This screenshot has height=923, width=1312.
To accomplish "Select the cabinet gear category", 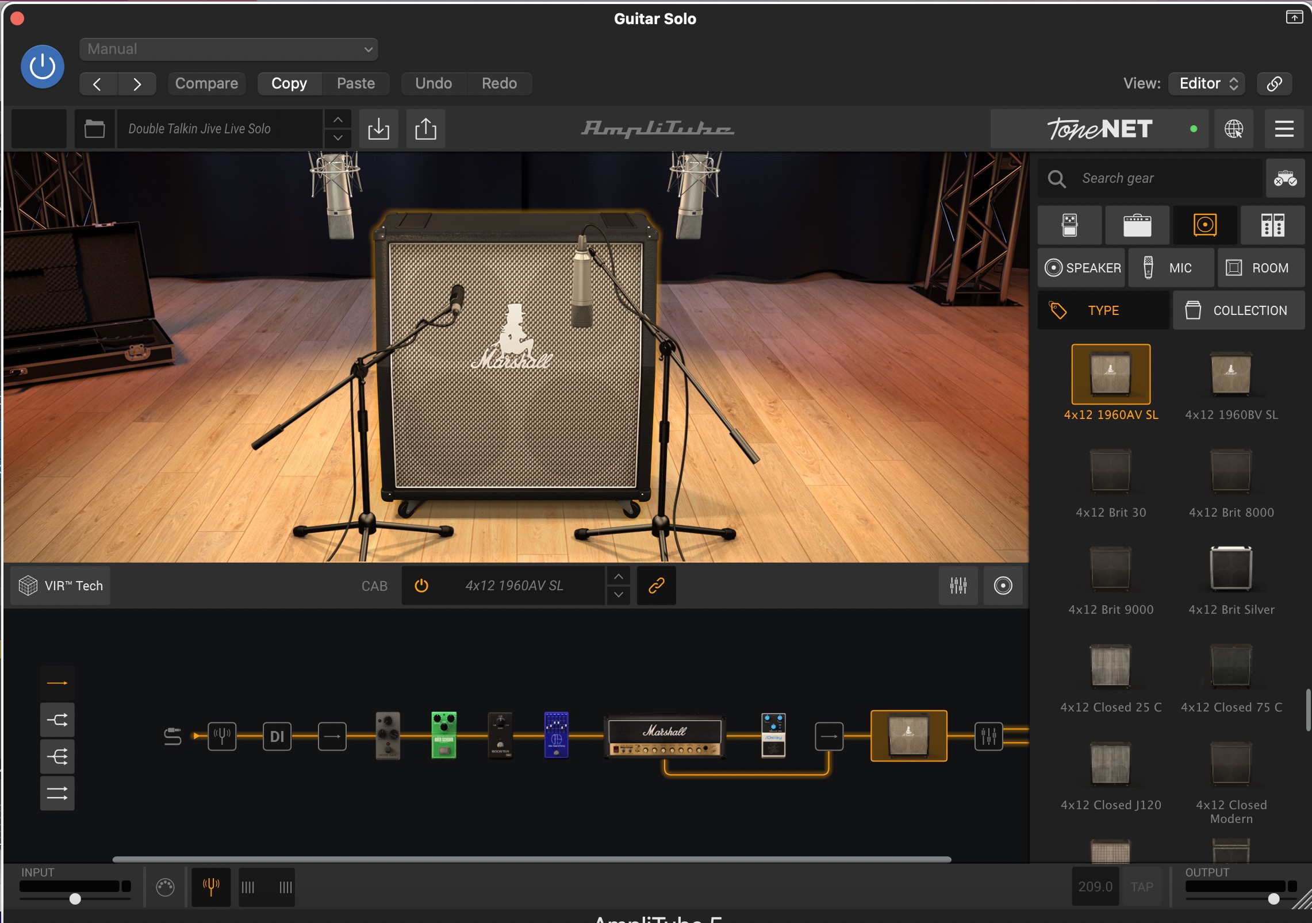I will click(1205, 225).
